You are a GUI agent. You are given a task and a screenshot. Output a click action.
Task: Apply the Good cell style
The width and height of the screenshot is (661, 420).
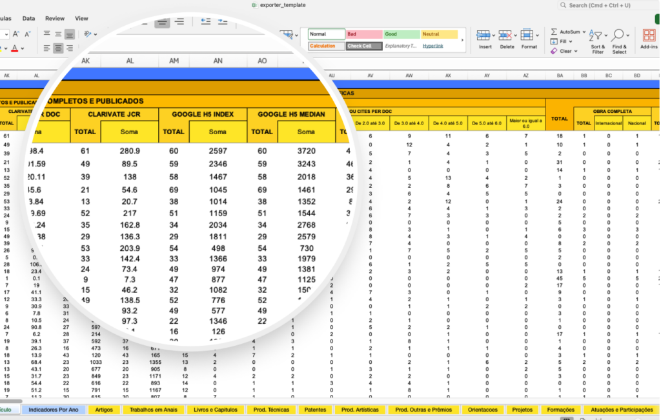402,34
